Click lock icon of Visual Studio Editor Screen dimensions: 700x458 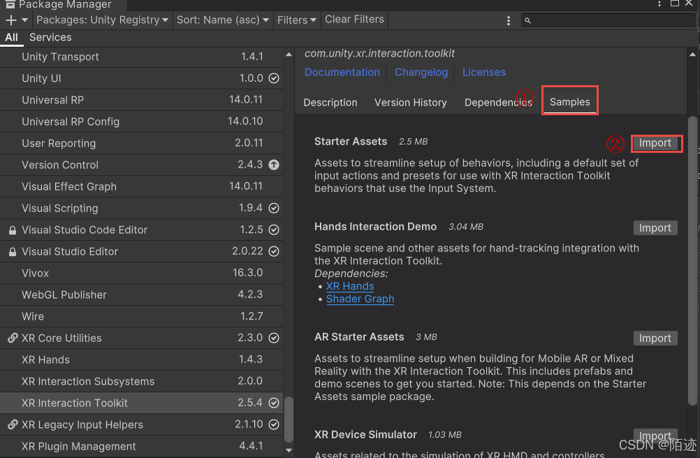point(13,251)
